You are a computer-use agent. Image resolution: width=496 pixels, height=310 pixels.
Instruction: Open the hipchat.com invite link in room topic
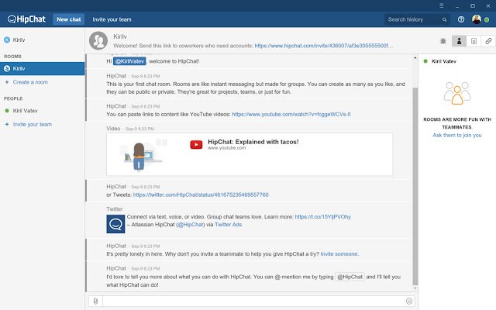coord(323,46)
